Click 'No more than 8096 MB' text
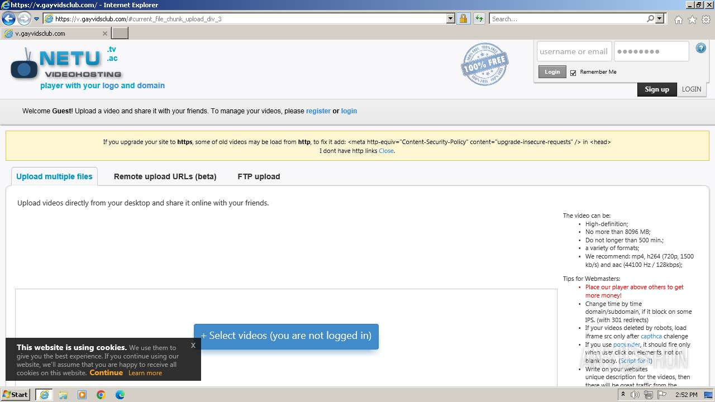This screenshot has width=715, height=402. click(618, 232)
